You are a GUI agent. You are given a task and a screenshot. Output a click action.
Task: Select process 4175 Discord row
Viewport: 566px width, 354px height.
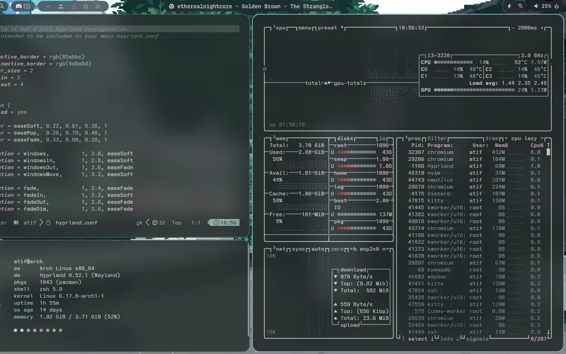point(474,194)
